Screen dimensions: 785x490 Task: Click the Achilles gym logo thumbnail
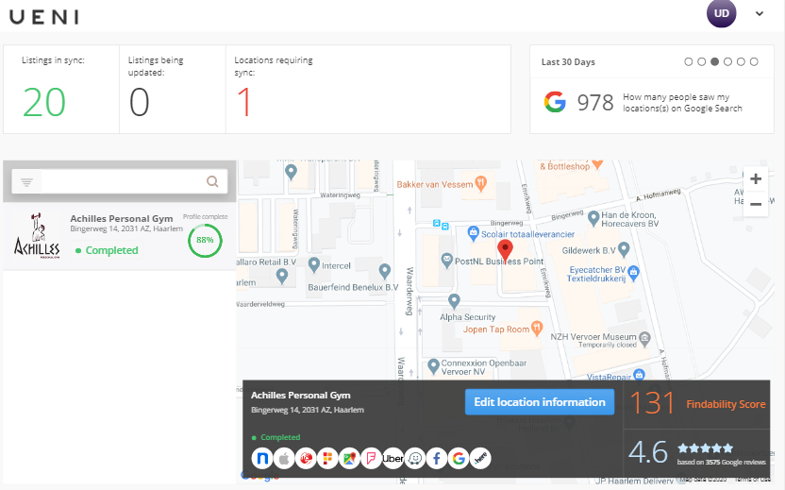click(37, 235)
